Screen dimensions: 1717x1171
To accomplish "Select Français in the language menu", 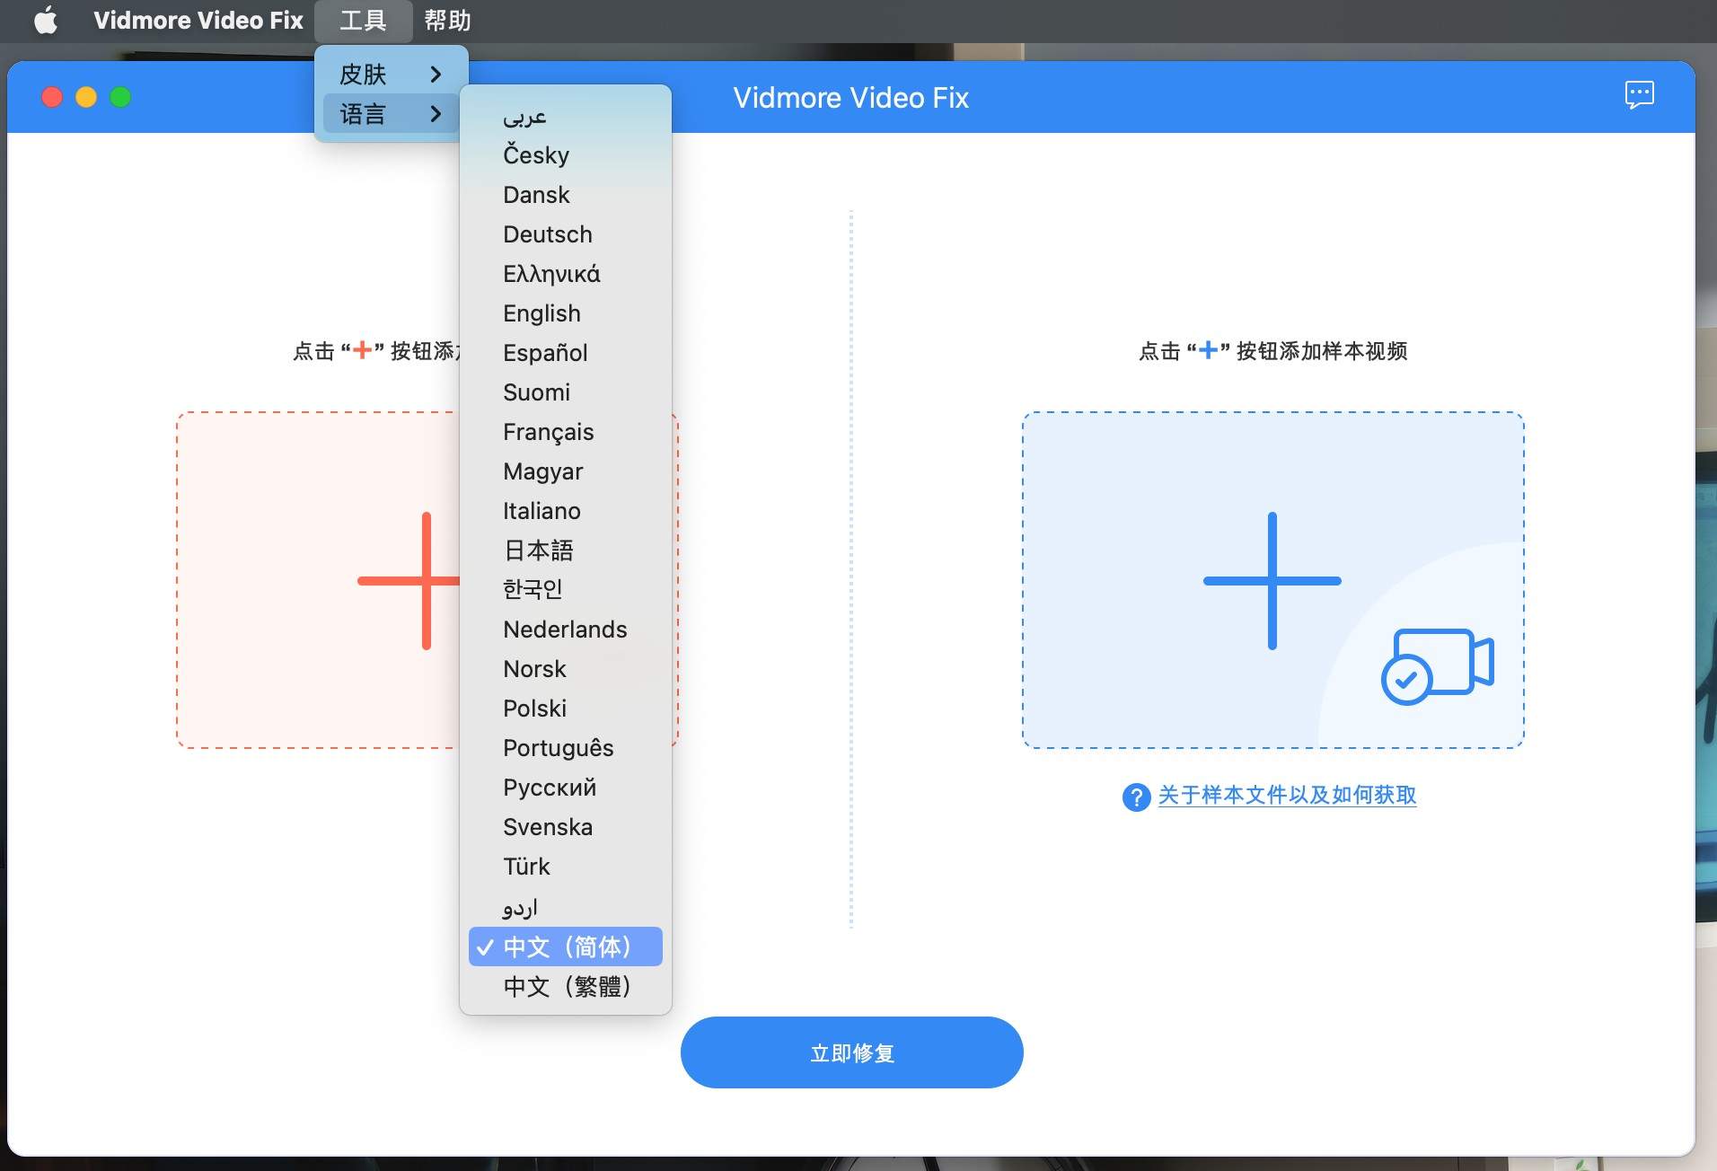I will [x=547, y=432].
